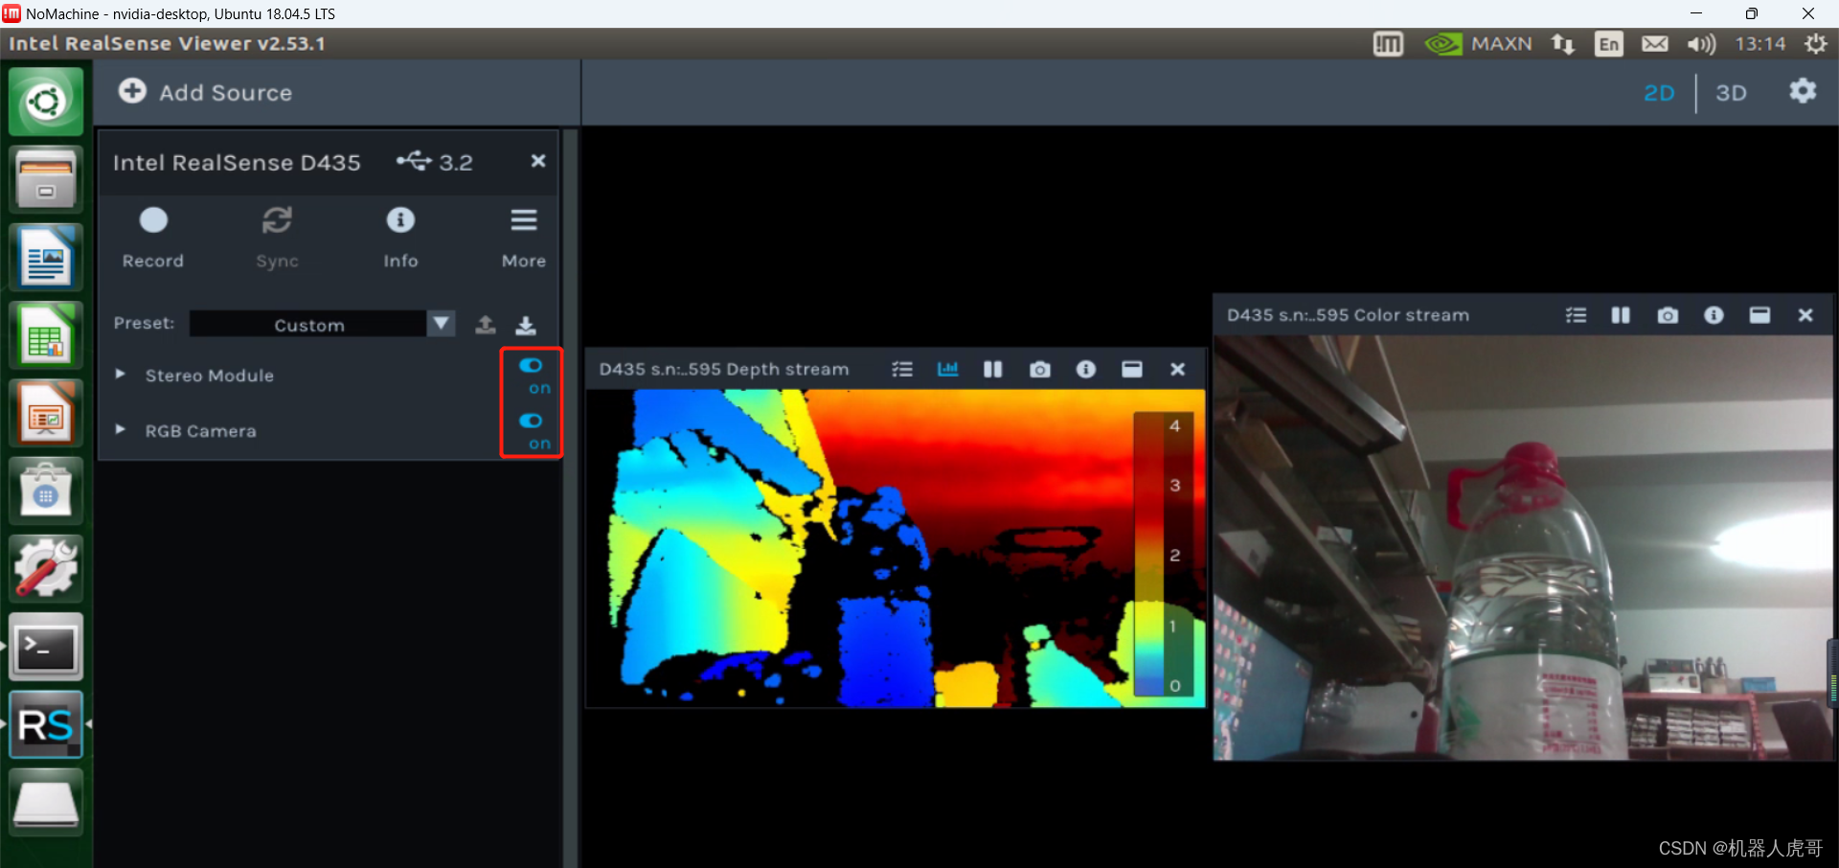
Task: Open the mail indicator
Action: [1655, 43]
